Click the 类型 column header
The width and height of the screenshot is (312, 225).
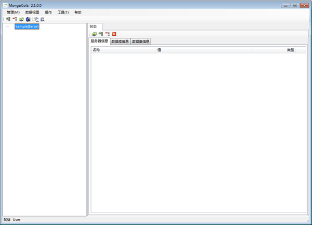pos(290,50)
